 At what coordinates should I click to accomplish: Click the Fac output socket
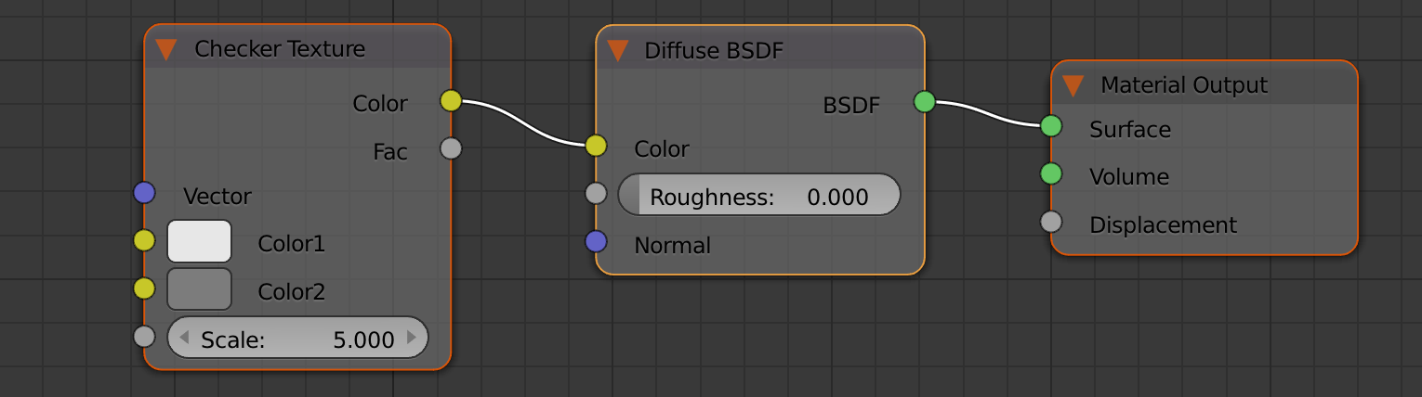click(451, 148)
